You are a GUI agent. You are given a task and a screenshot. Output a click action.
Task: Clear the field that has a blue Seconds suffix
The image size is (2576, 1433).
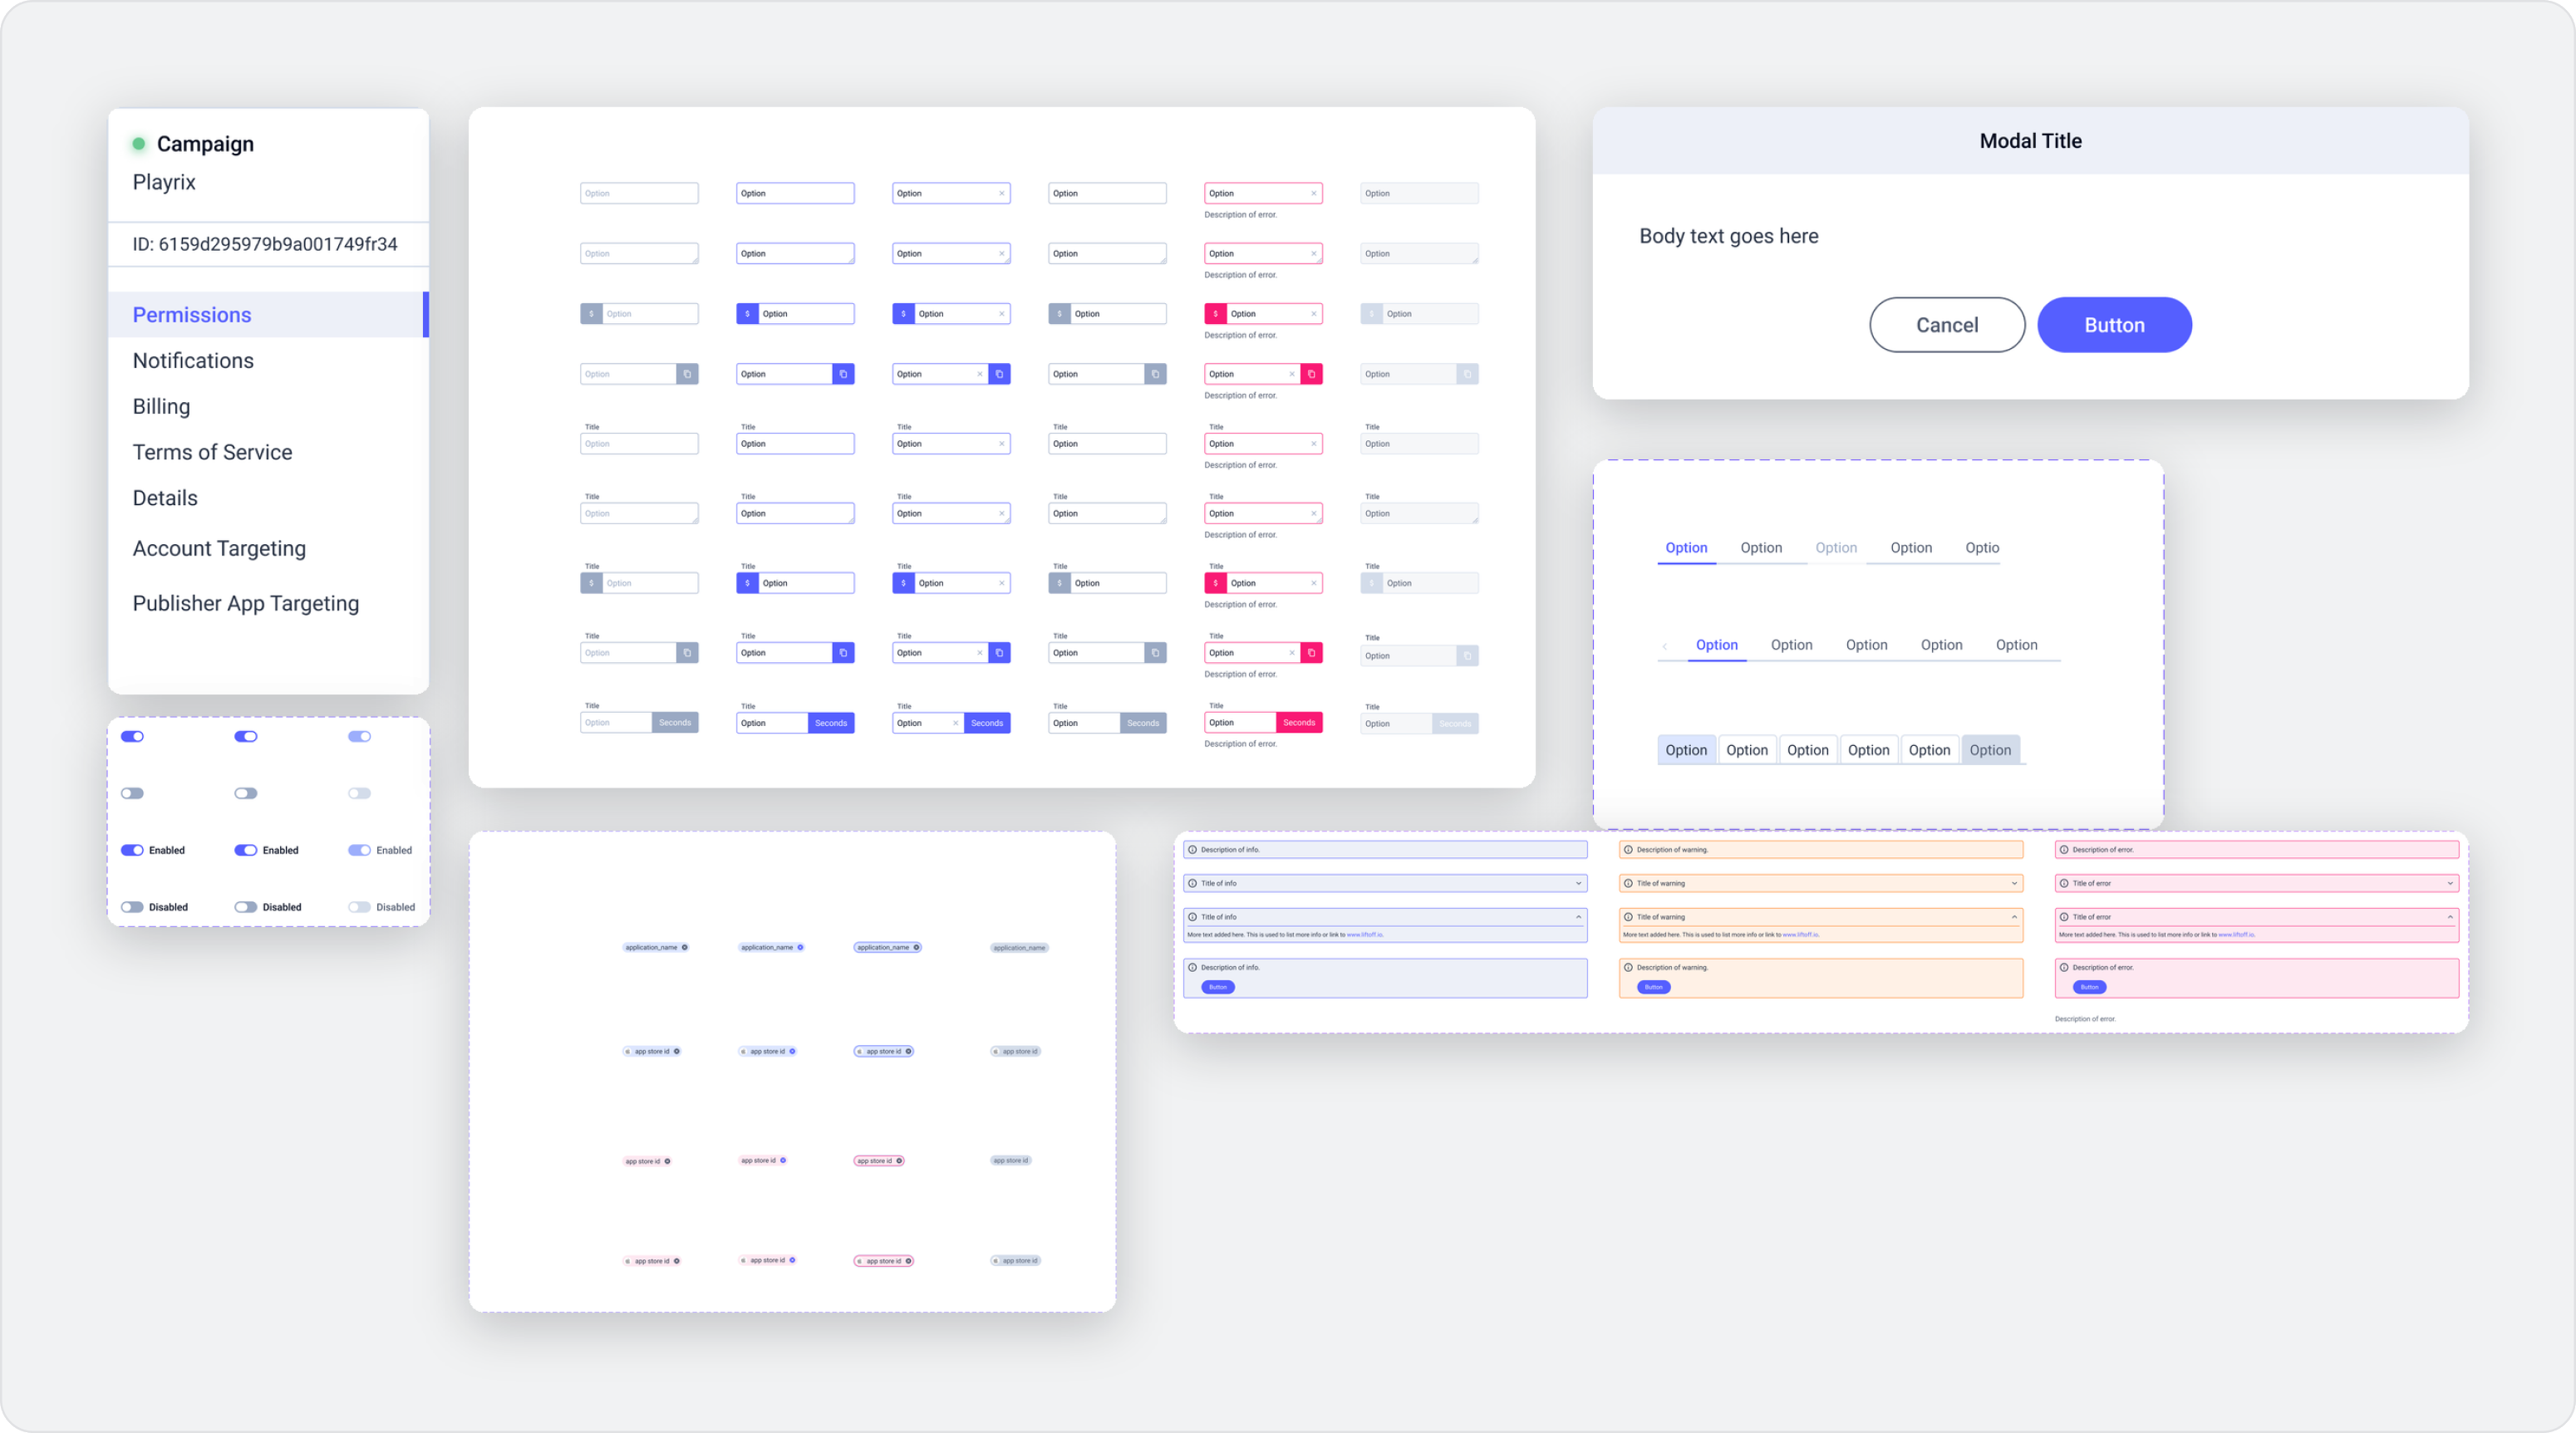click(x=955, y=723)
